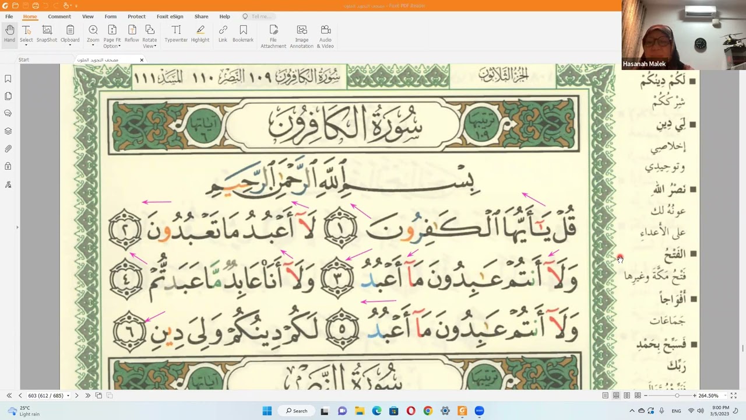The image size is (746, 420).
Task: Switch to the Comment ribbon tab
Action: [x=59, y=16]
